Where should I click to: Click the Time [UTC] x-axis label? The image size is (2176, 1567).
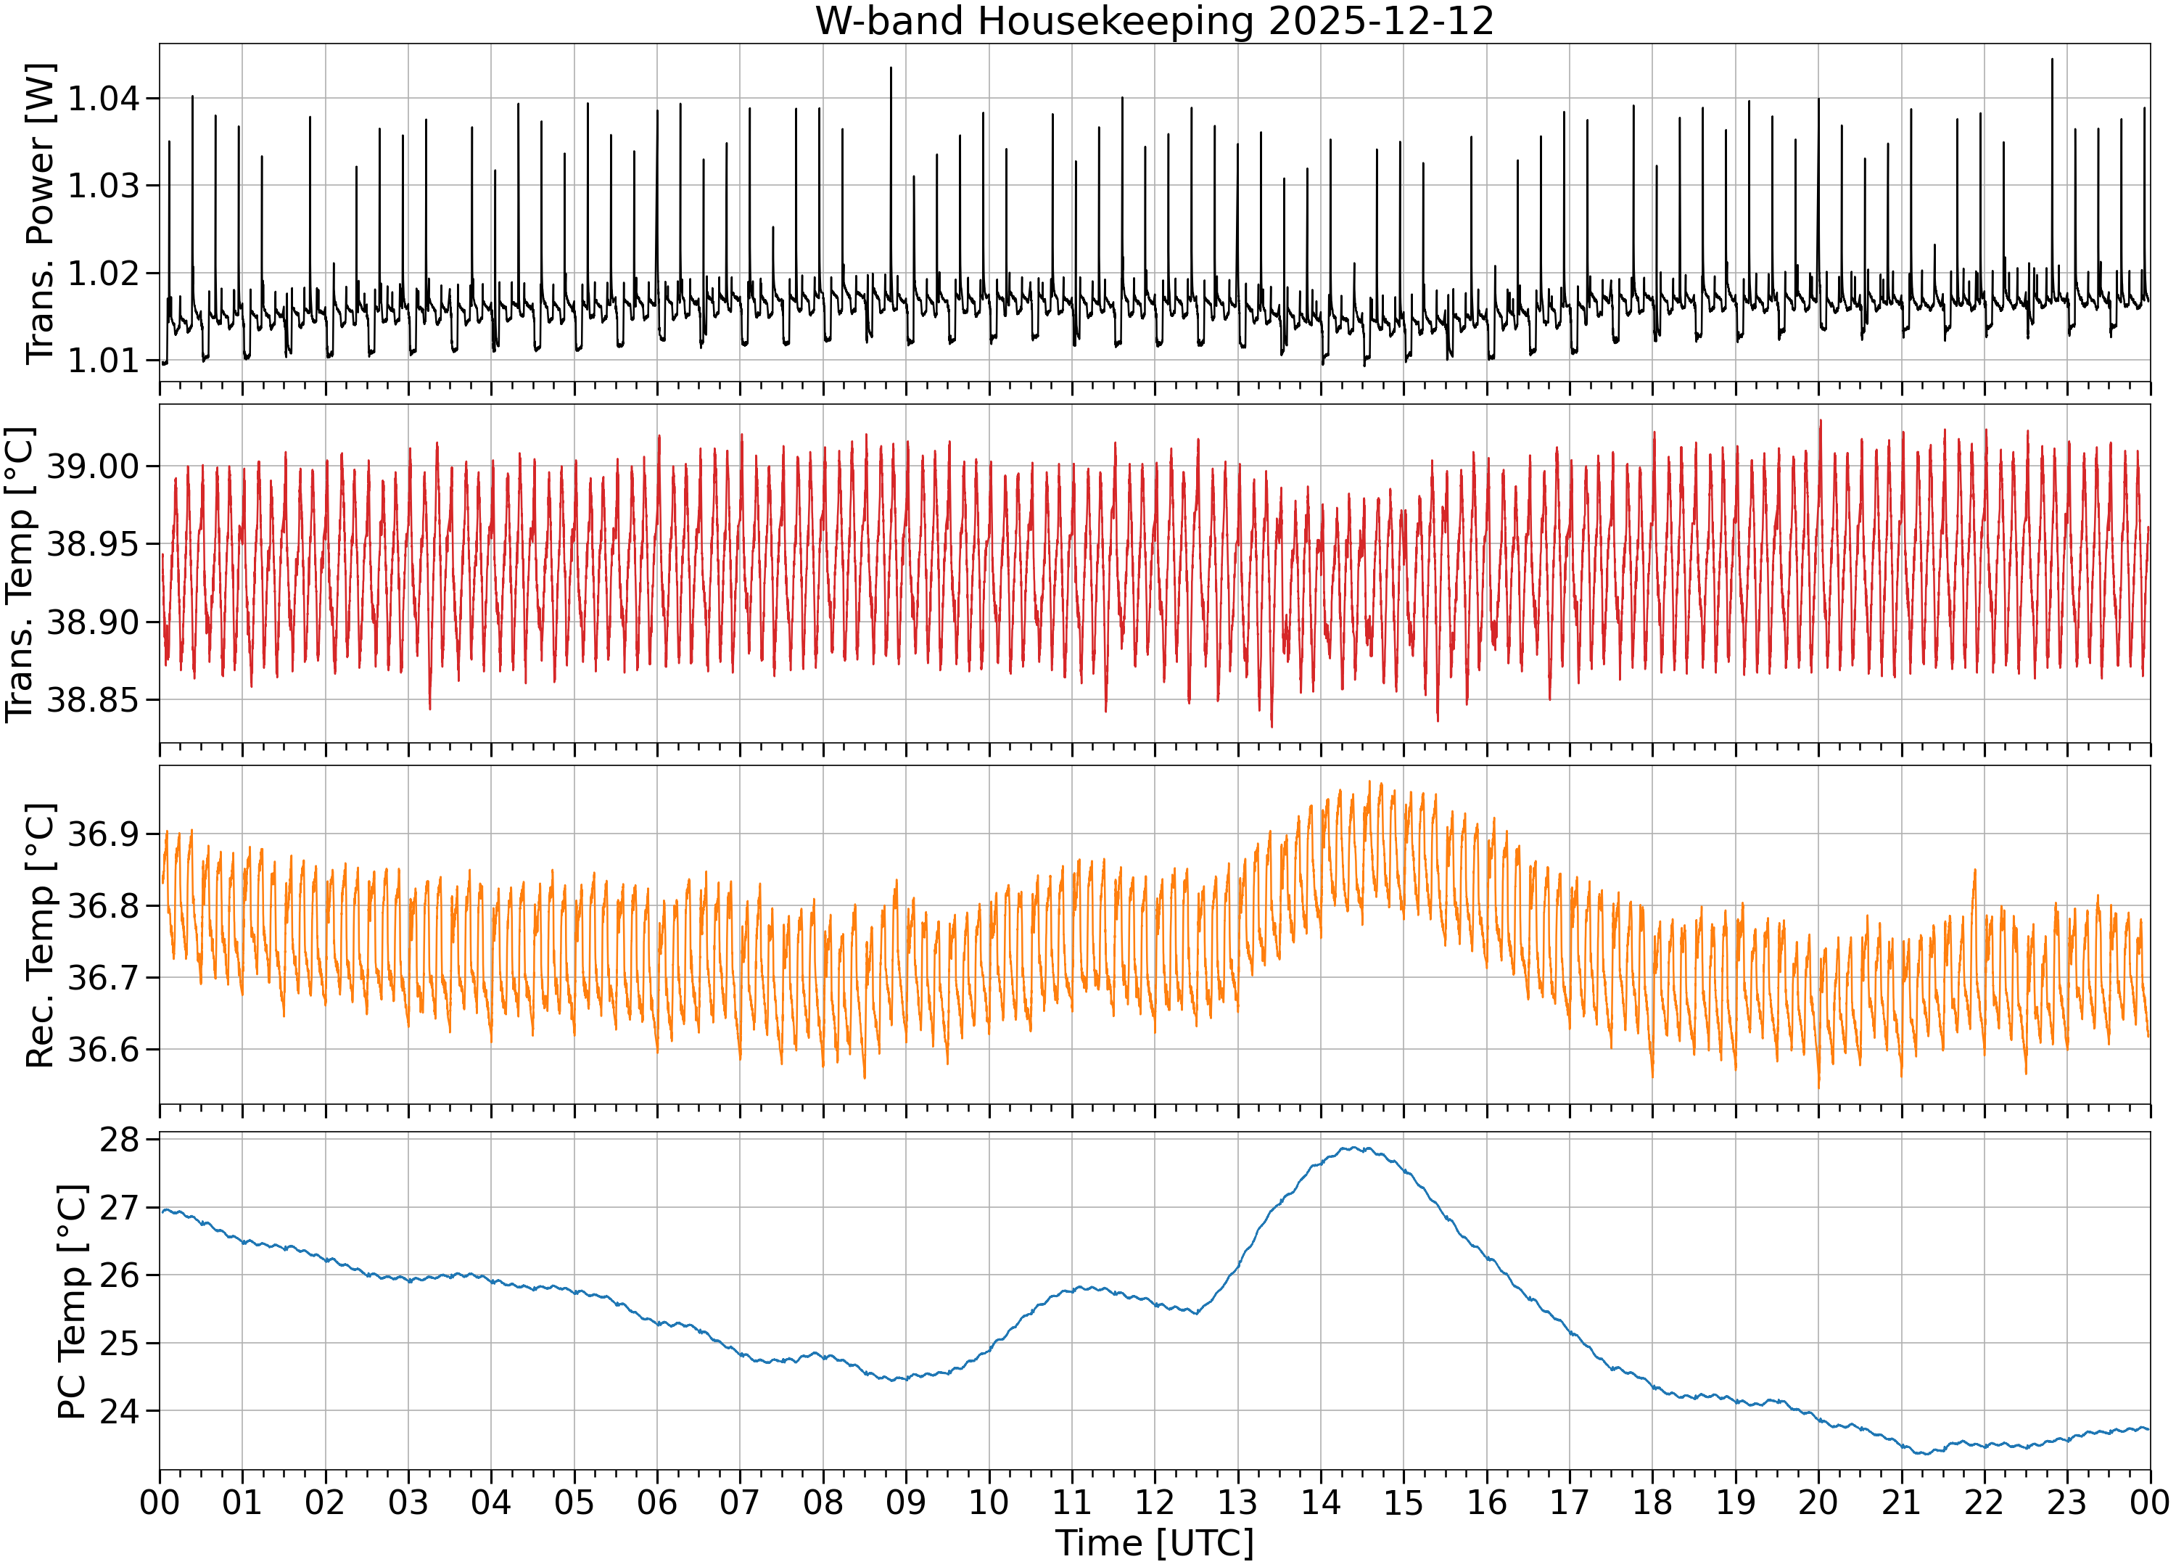[x=1154, y=1543]
